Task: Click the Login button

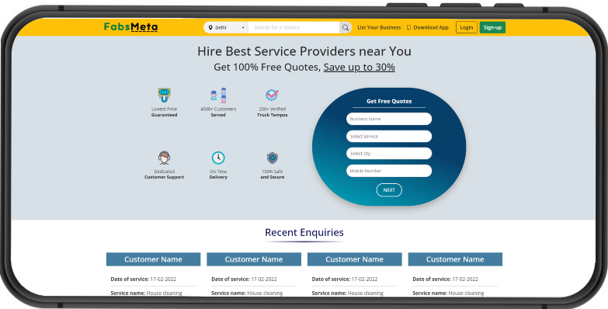Action: tap(467, 27)
